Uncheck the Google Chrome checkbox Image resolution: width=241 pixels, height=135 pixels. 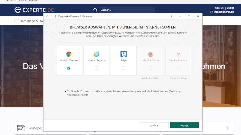[x=69, y=68]
